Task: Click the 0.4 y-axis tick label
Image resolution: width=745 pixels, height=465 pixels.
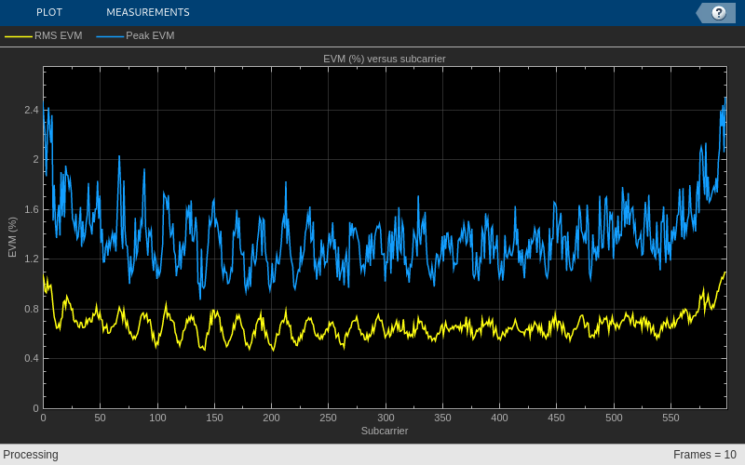Action: coord(32,358)
